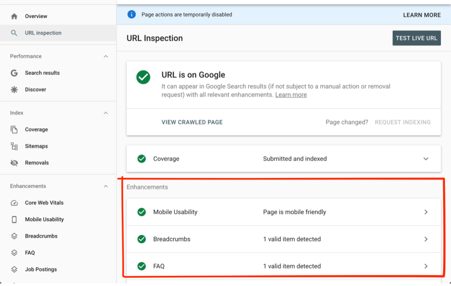The image size is (451, 286).
Task: Go to the Discover report
Action: coord(58,89)
